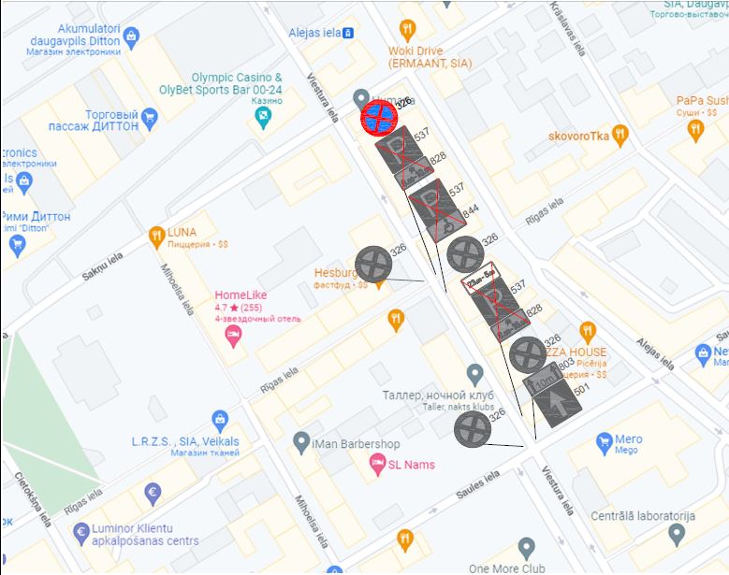Select the Mego shopping cart marker
This screenshot has height=575, width=729.
pos(604,443)
